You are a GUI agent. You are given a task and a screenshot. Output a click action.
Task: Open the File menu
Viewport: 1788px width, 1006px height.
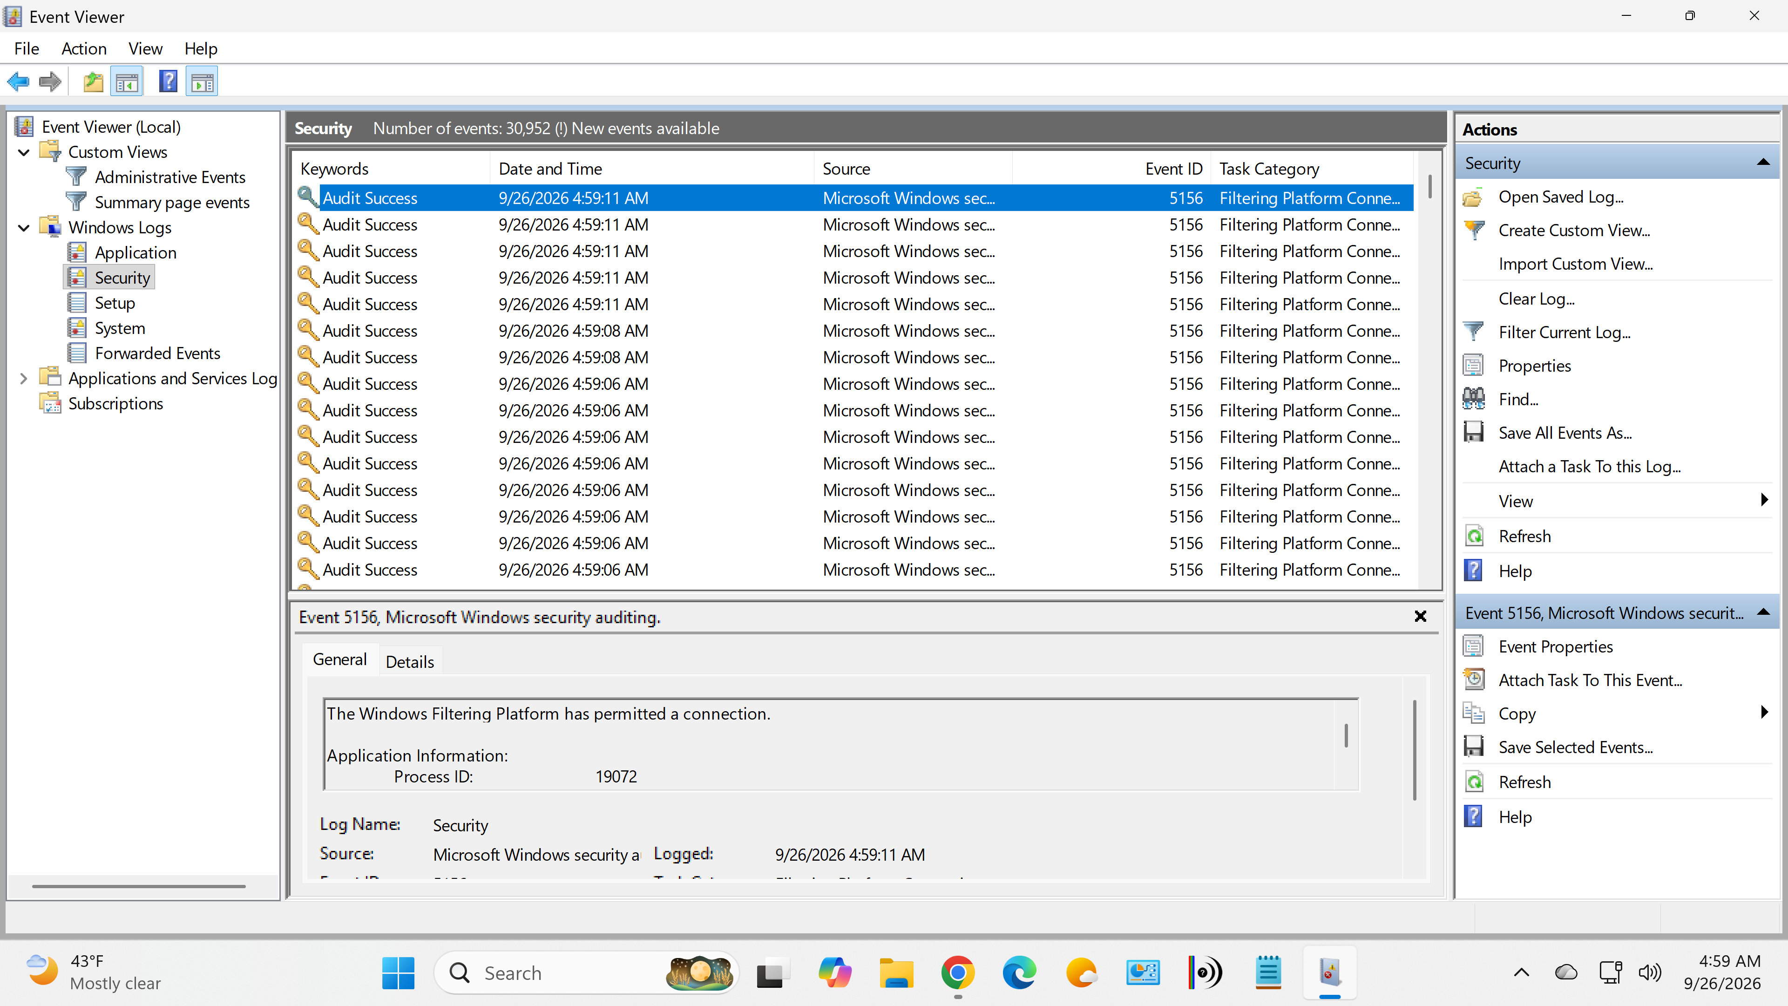27,48
